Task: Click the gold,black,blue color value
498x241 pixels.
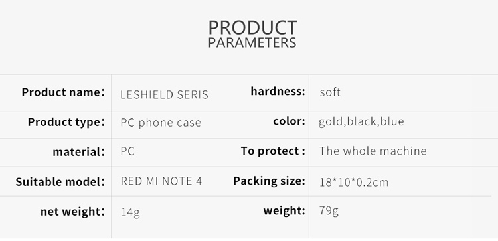Action: click(361, 121)
